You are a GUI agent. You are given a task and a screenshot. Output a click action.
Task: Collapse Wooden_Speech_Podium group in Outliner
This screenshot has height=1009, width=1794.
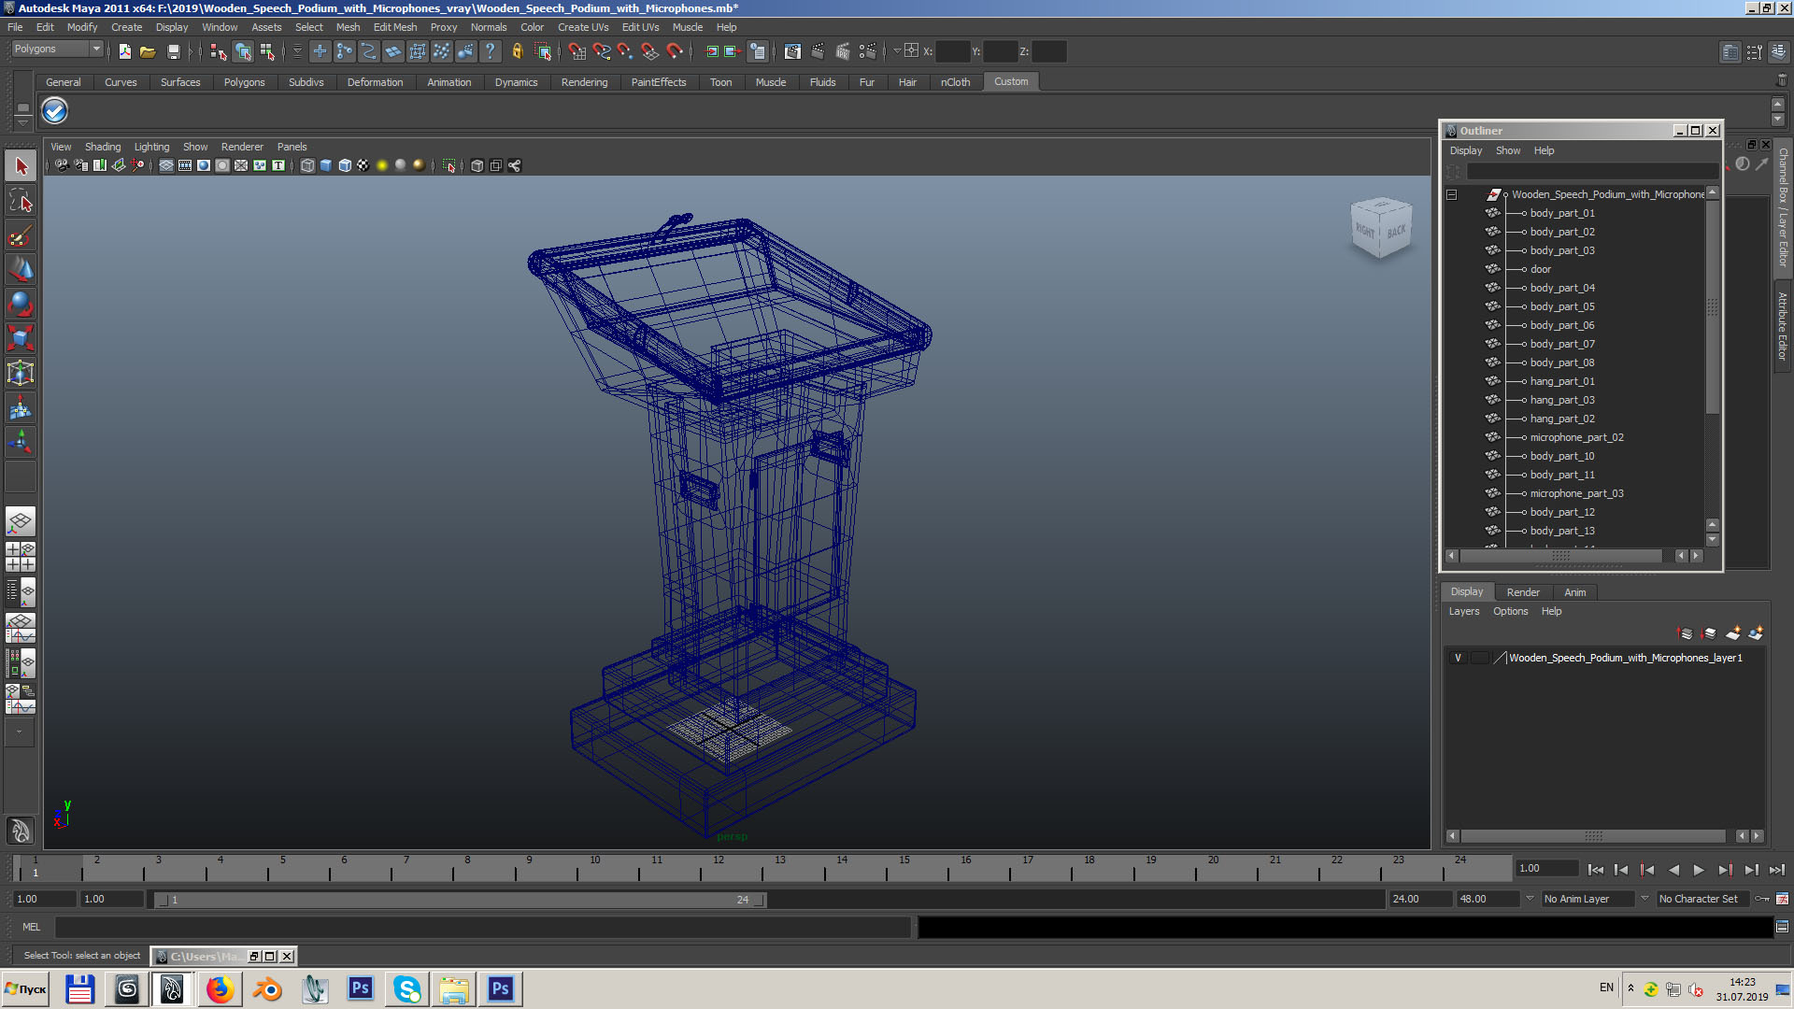click(x=1451, y=194)
